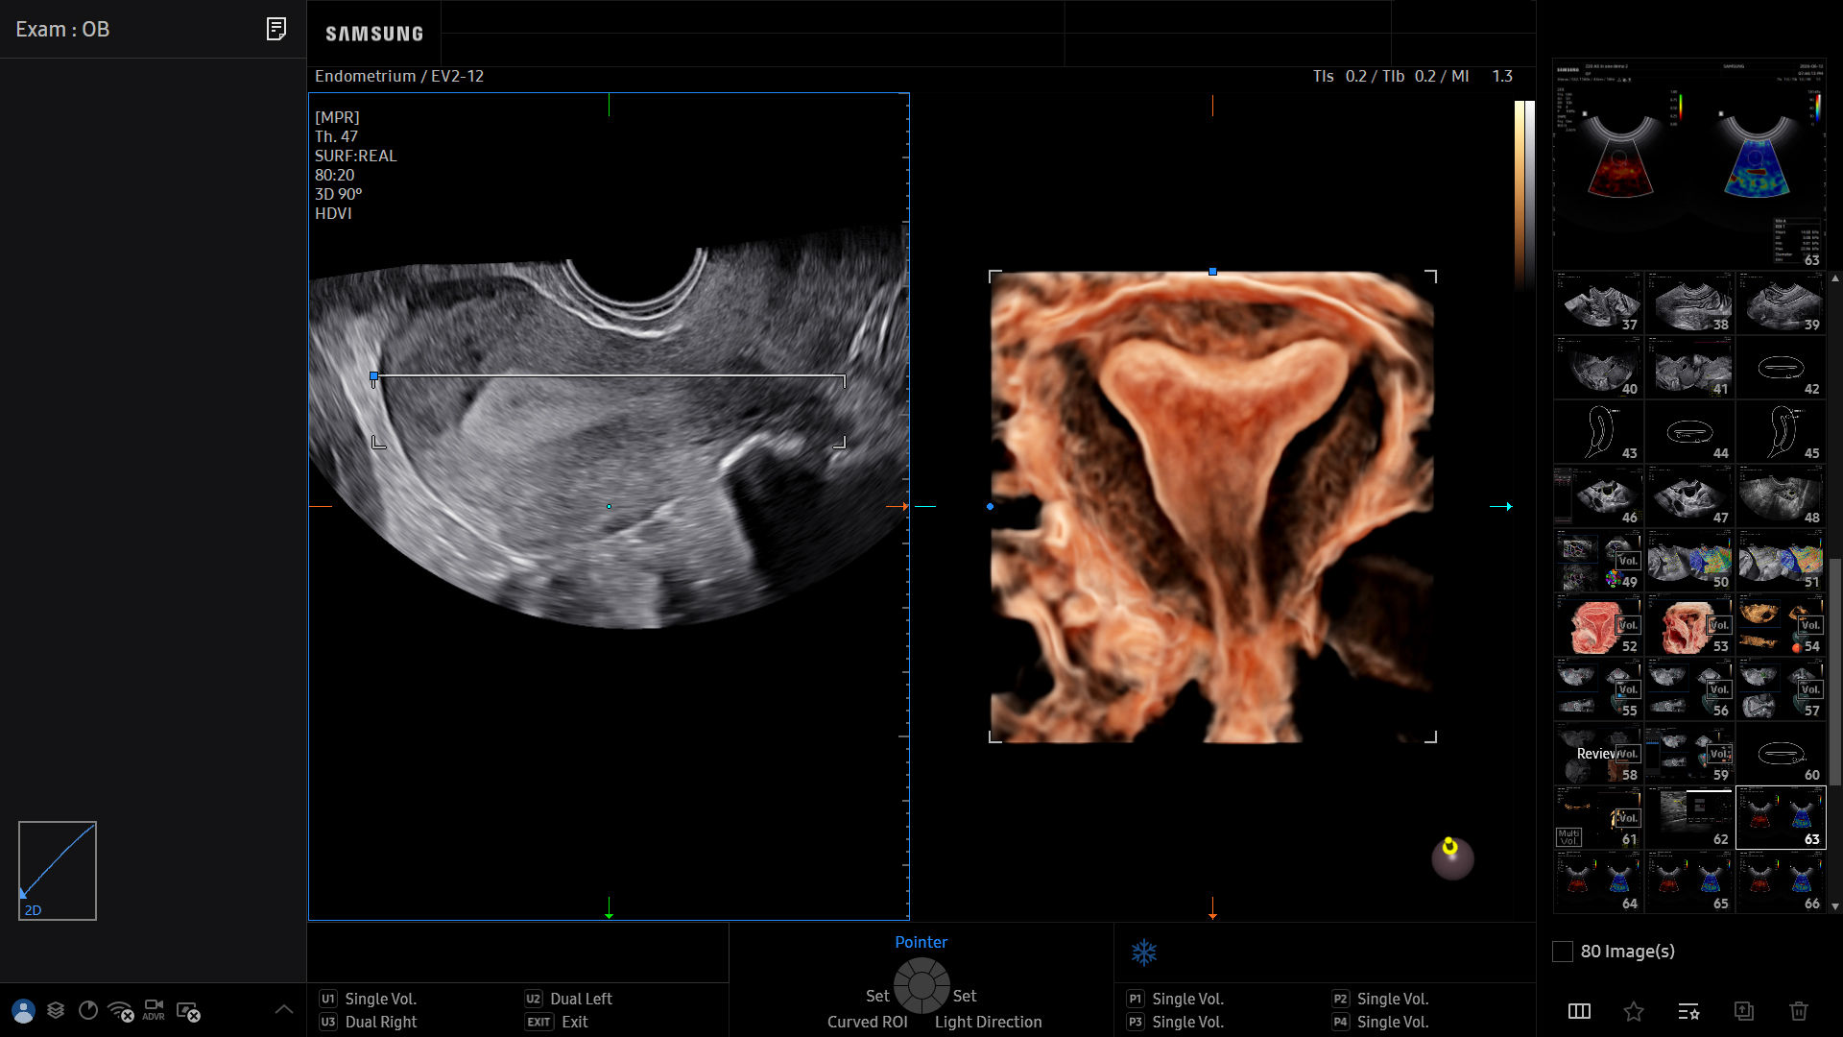This screenshot has width=1843, height=1037.
Task: Select thumbnail 37 ultrasound image
Action: pos(1598,303)
